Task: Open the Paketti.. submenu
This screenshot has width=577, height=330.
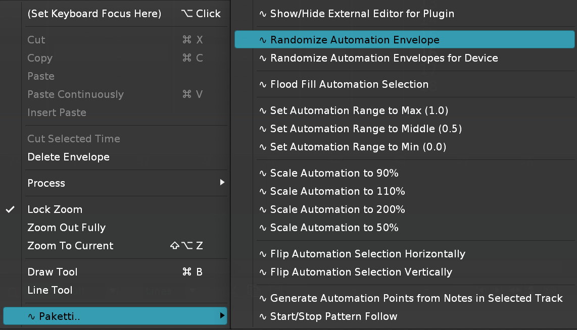Action: click(x=115, y=316)
